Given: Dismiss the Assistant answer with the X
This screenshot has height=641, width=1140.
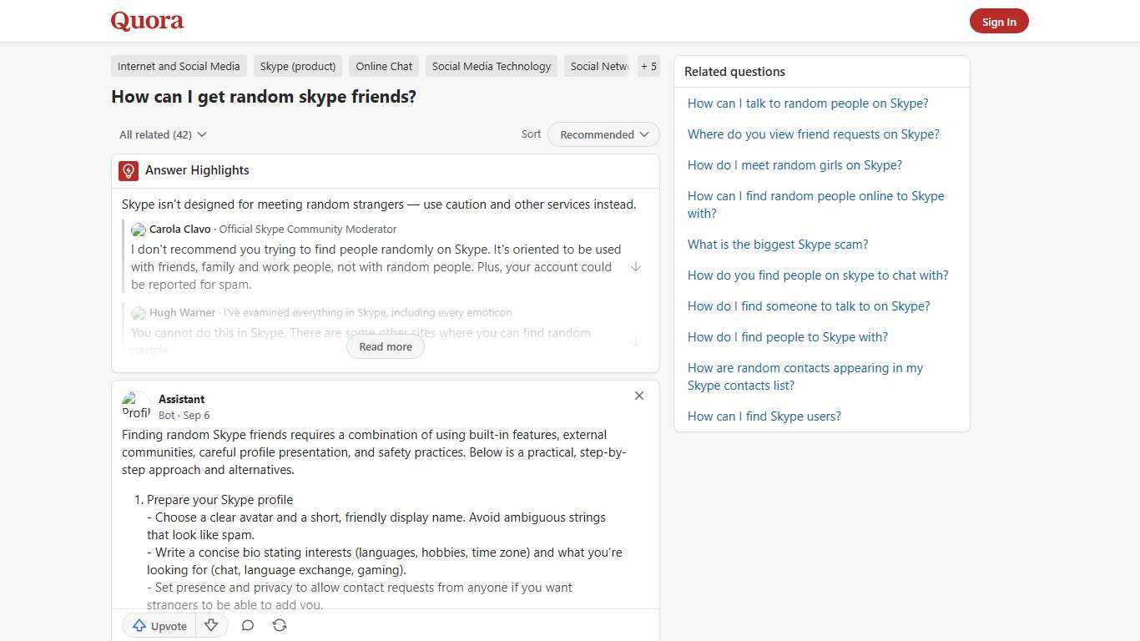Looking at the screenshot, I should 639,396.
